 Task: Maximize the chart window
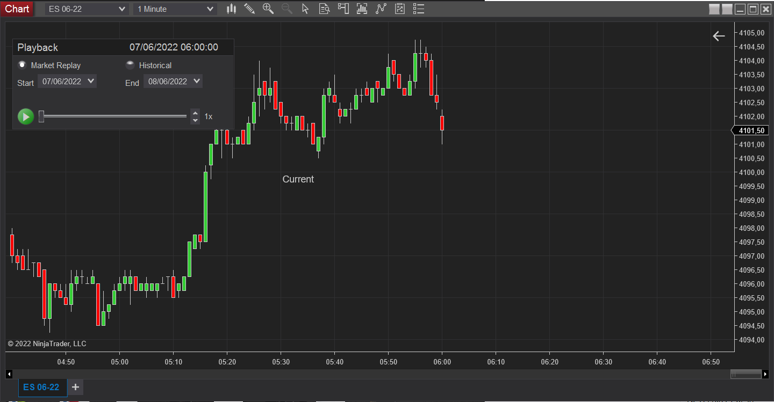tap(753, 9)
